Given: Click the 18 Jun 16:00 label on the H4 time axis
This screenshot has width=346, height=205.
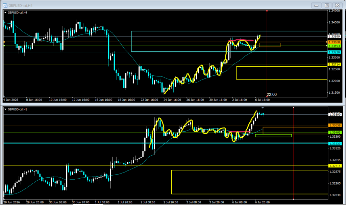Looking at the screenshot, I should tap(126, 100).
